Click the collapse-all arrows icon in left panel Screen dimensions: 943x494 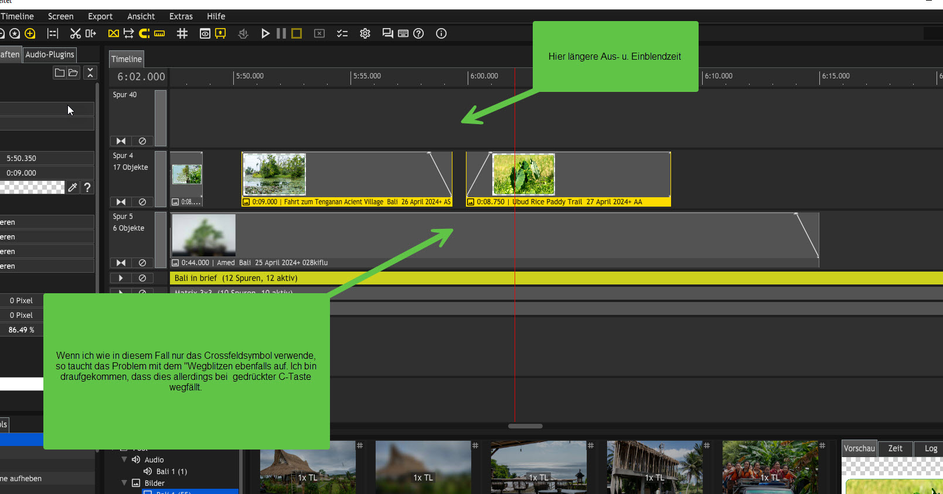(90, 73)
